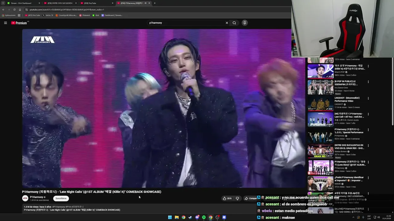394x221 pixels.
Task: Go back with browser back arrow
Action: (x=3, y=10)
